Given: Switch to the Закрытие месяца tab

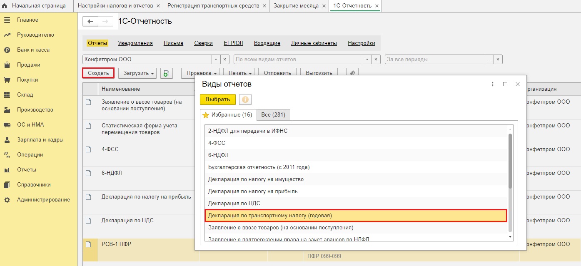Looking at the screenshot, I should [x=296, y=6].
